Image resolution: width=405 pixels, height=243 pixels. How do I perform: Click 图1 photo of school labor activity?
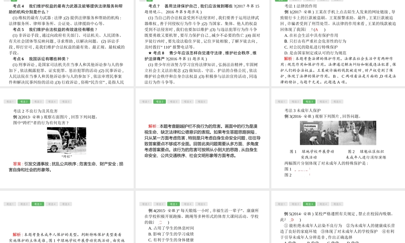[319, 133]
